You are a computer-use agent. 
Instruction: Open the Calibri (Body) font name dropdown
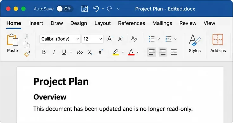pos(60,39)
